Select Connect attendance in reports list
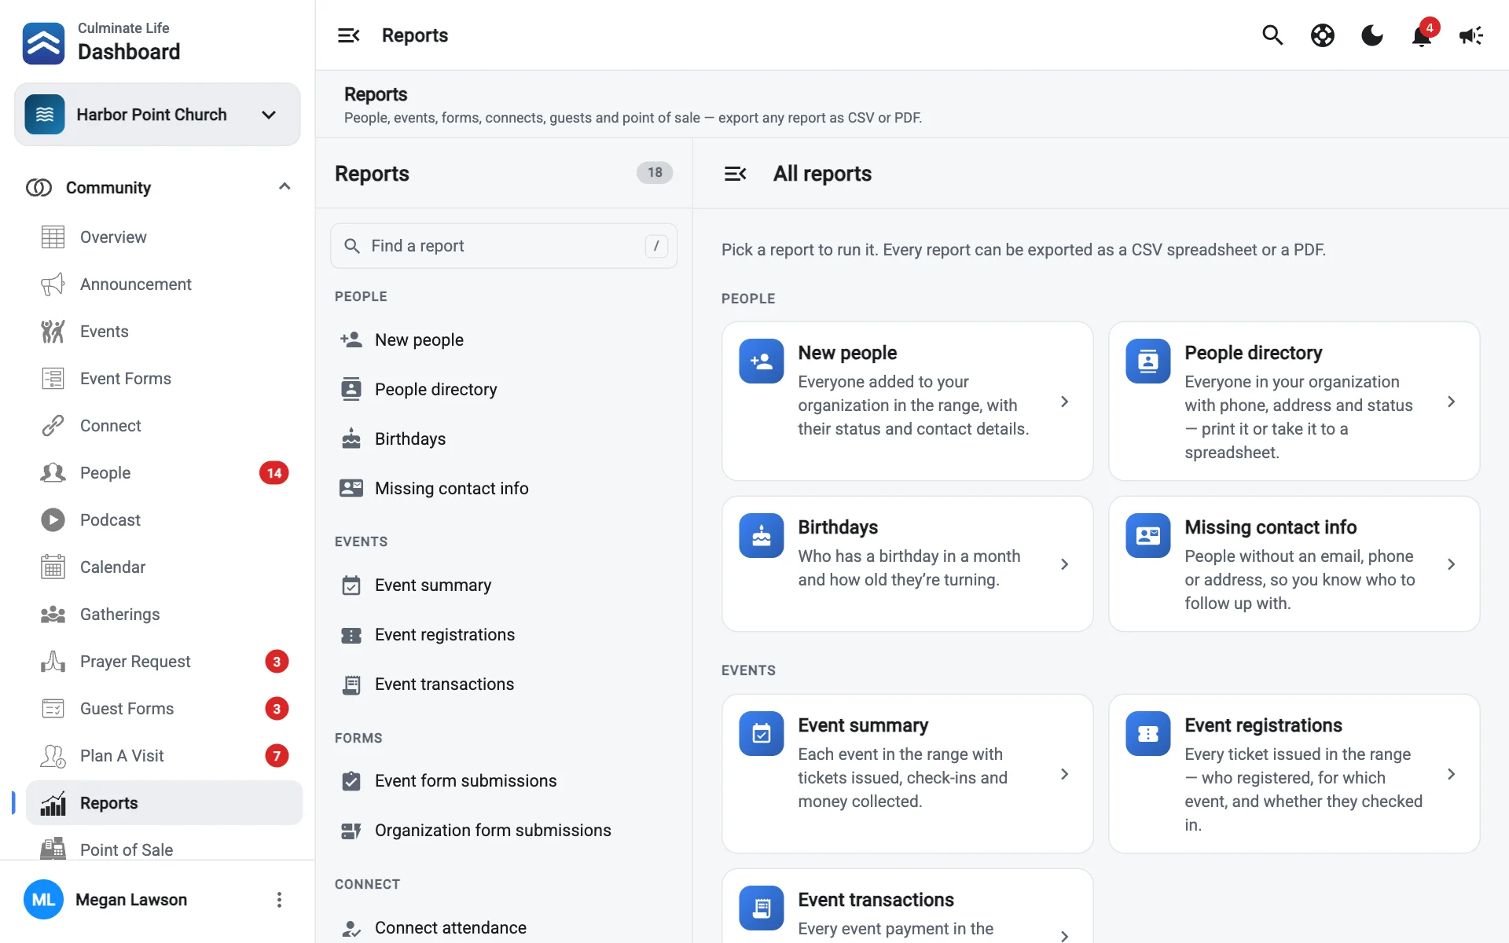Image resolution: width=1509 pixels, height=943 pixels. 504,928
